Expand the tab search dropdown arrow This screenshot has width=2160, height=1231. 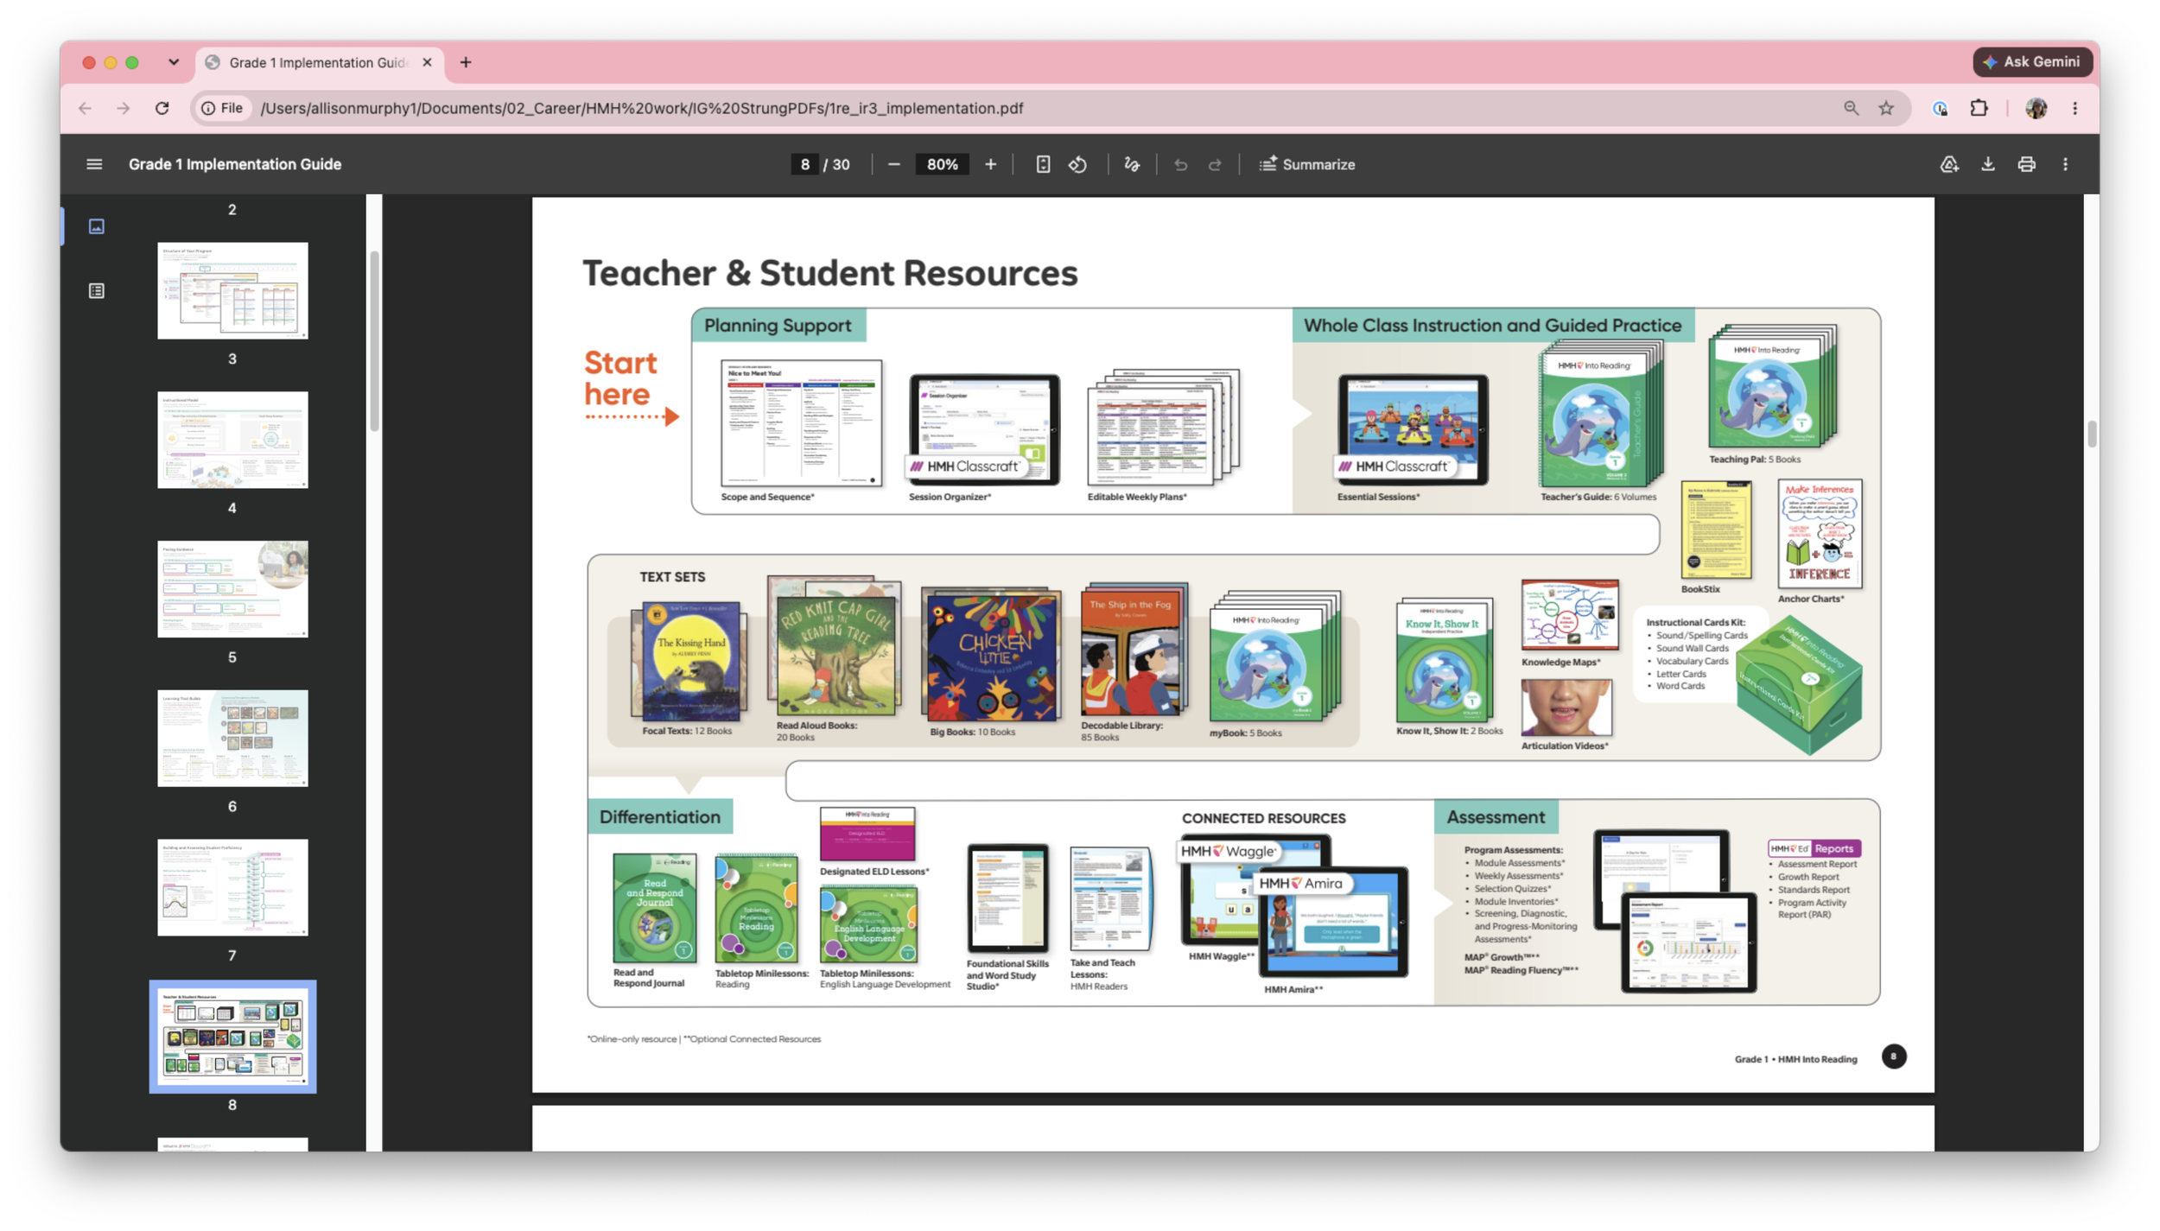click(x=174, y=62)
